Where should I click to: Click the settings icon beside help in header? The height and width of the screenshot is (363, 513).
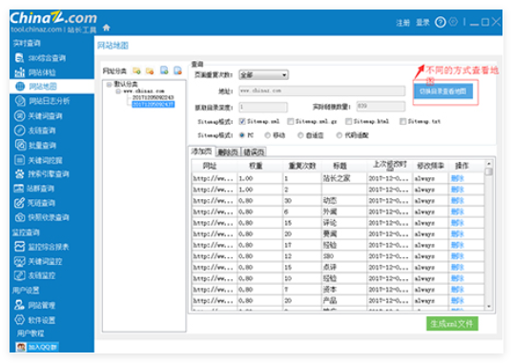(x=453, y=22)
